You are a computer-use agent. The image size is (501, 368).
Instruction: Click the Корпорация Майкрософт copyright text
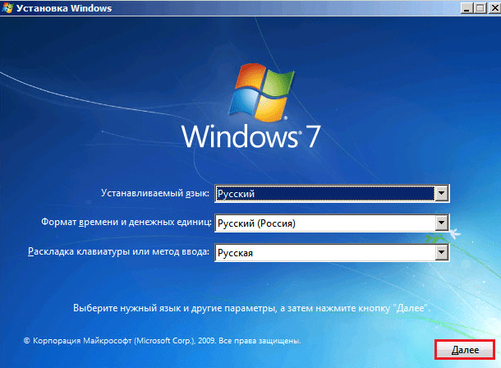[163, 341]
